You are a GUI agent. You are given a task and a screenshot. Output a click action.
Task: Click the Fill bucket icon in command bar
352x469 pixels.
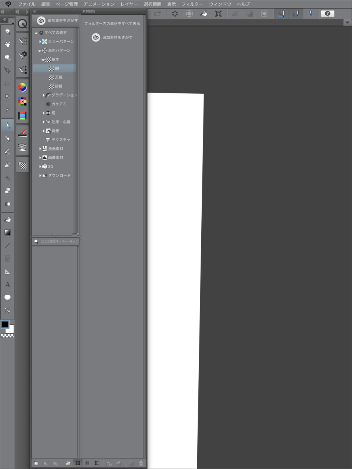pos(204,14)
